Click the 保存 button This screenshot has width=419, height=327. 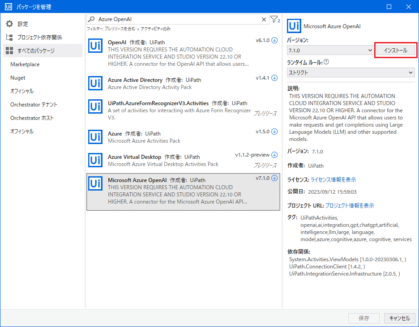(364, 318)
